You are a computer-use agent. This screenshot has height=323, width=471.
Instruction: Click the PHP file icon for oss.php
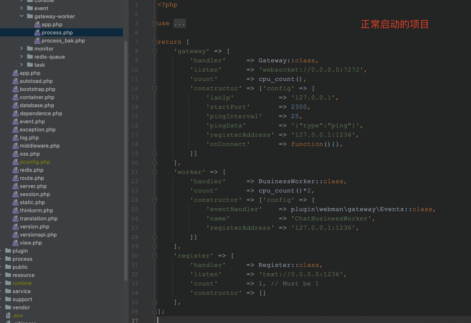click(15, 154)
